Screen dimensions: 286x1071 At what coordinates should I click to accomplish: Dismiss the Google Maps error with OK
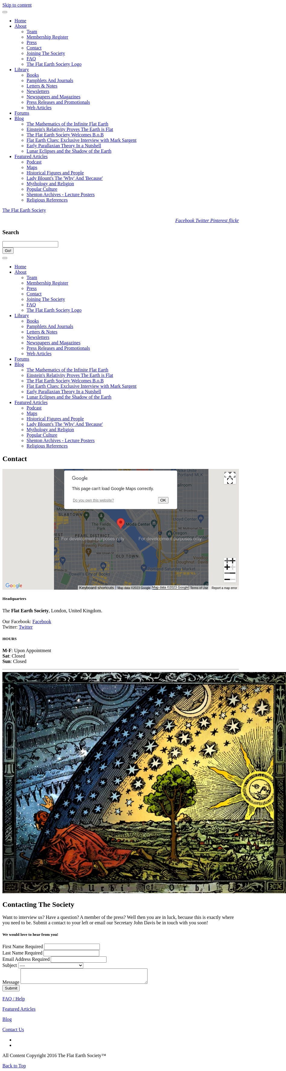[163, 500]
